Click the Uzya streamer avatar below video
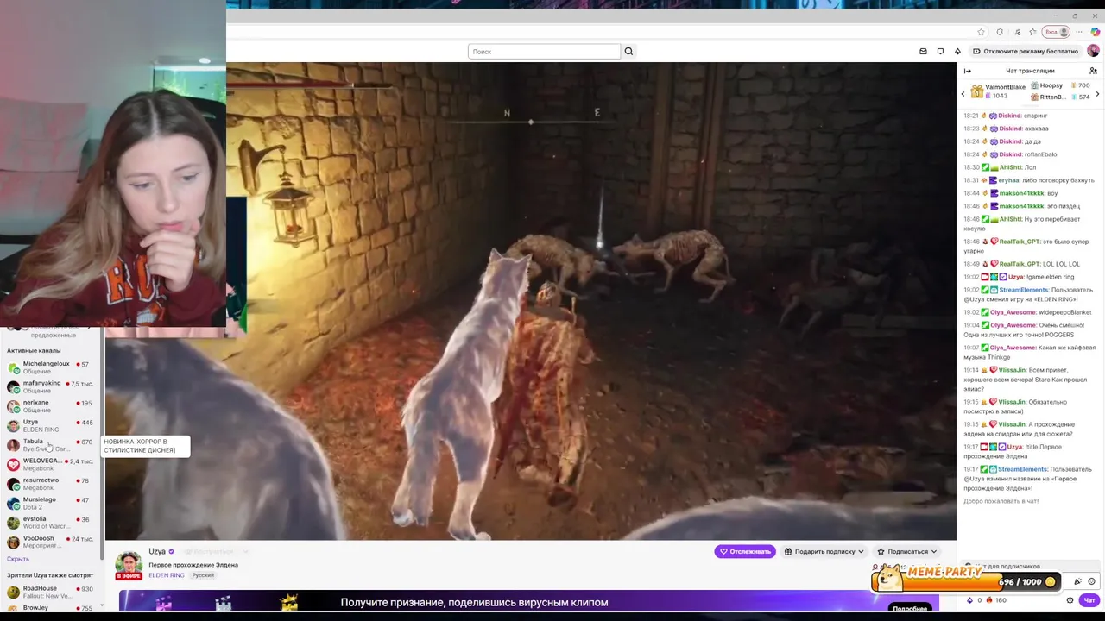 [129, 564]
